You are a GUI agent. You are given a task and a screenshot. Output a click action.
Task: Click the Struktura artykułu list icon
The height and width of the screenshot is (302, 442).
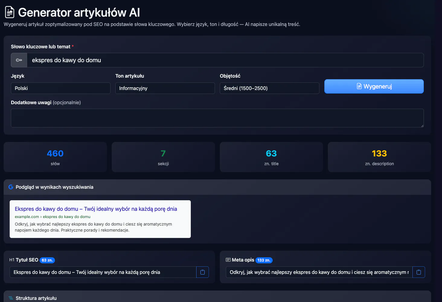11,298
